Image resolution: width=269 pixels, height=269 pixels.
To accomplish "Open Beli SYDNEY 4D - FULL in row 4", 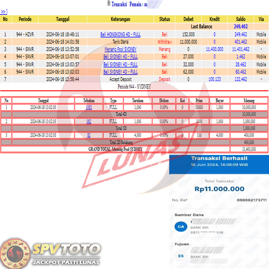I will pyautogui.click(x=121, y=57).
